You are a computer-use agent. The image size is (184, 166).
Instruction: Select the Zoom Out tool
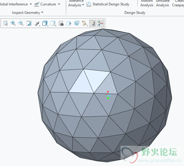[21, 23]
